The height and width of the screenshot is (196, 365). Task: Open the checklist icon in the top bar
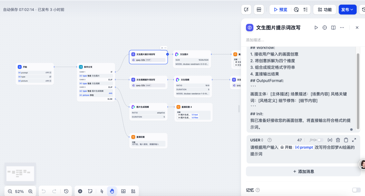pyautogui.click(x=306, y=9)
